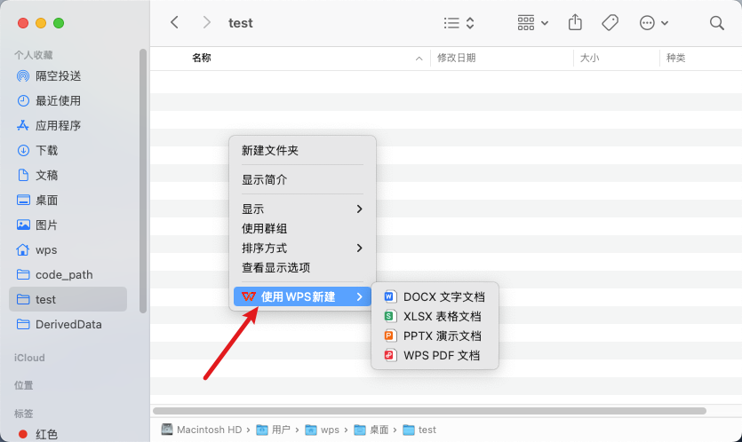Click test in the path bar
Image resolution: width=742 pixels, height=442 pixels.
419,430
